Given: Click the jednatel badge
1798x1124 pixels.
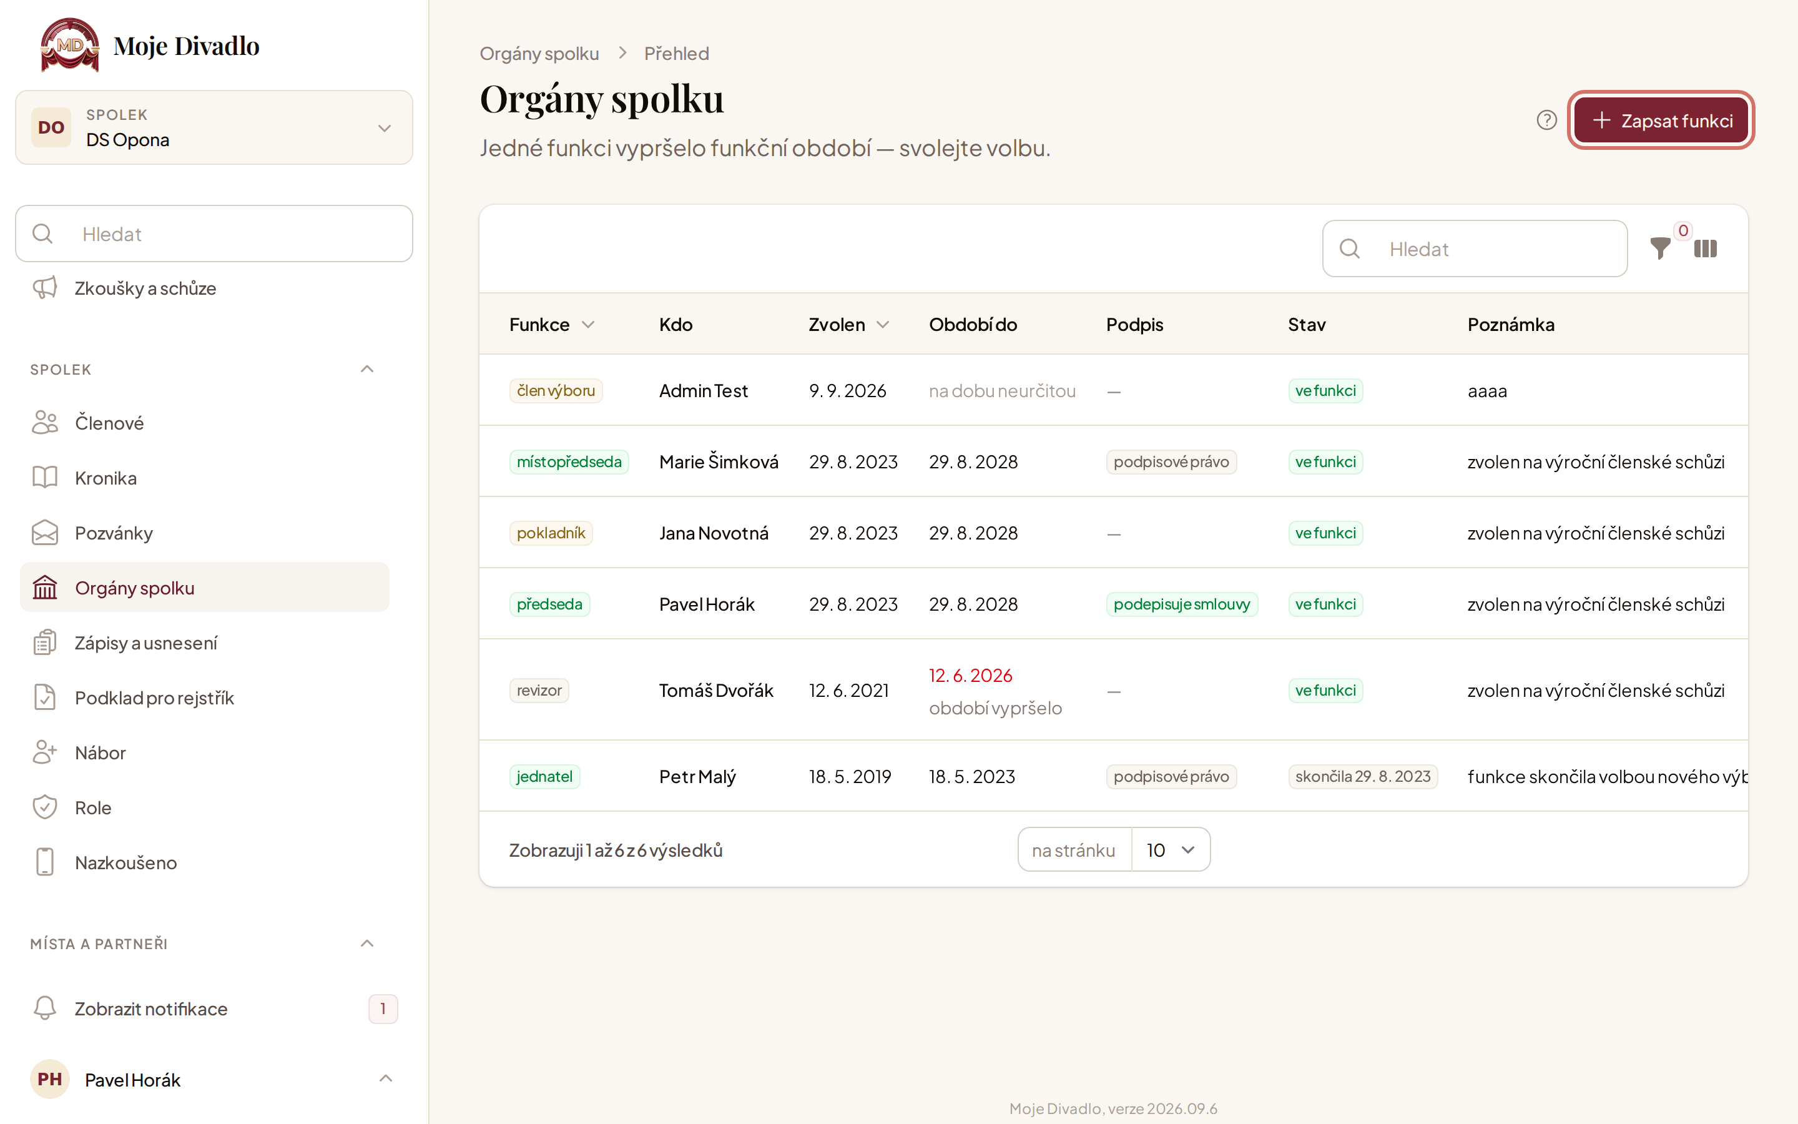Looking at the screenshot, I should (x=544, y=776).
